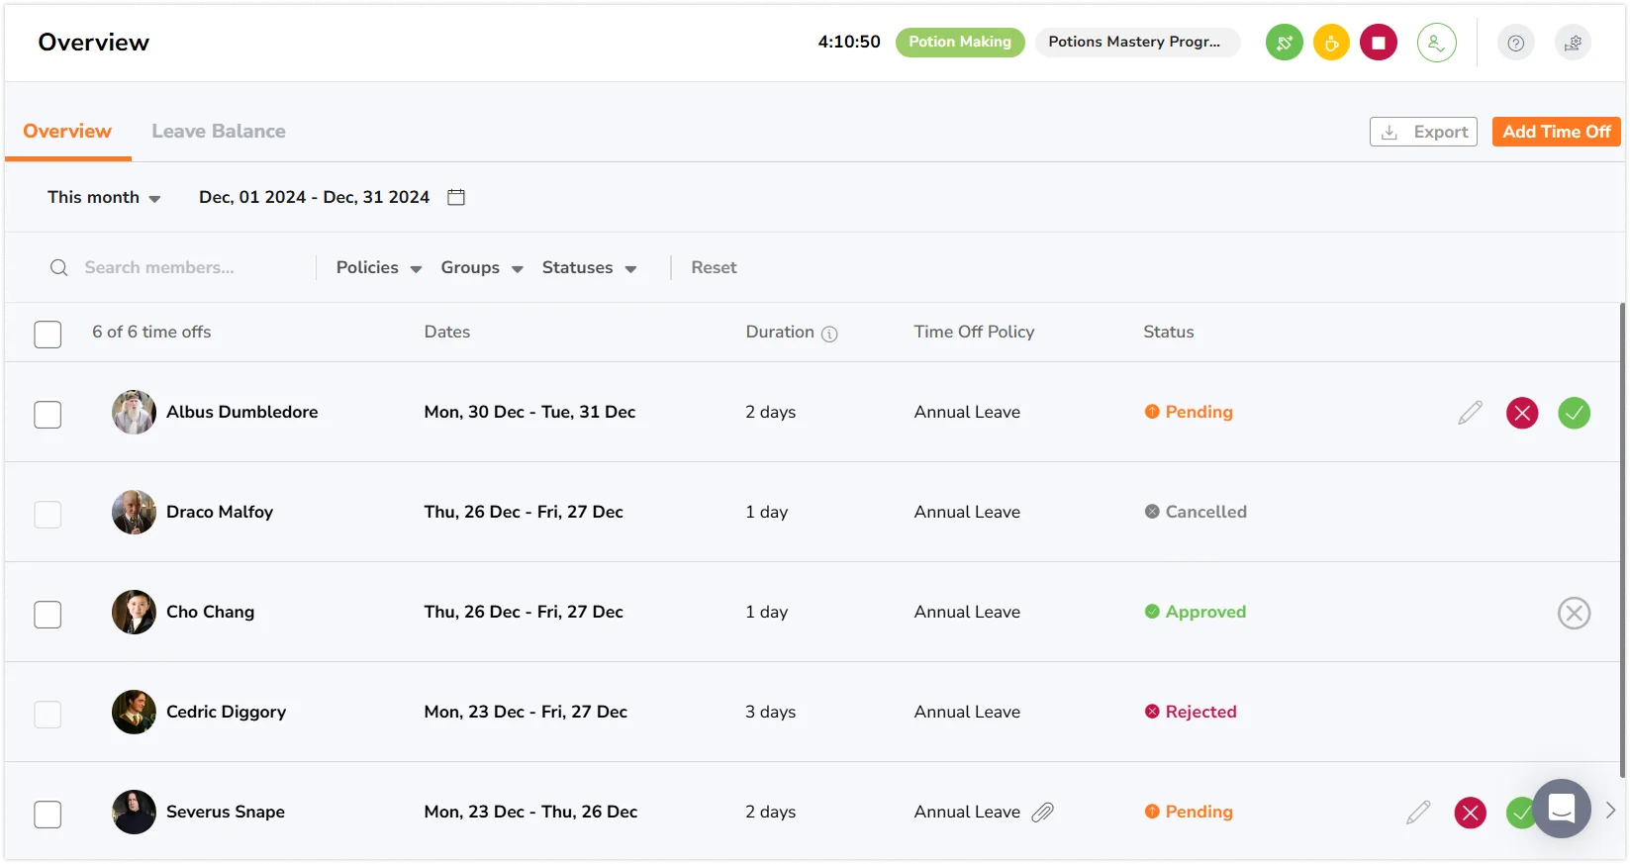
Task: Open the Statuses filter dropdown
Action: (x=589, y=267)
